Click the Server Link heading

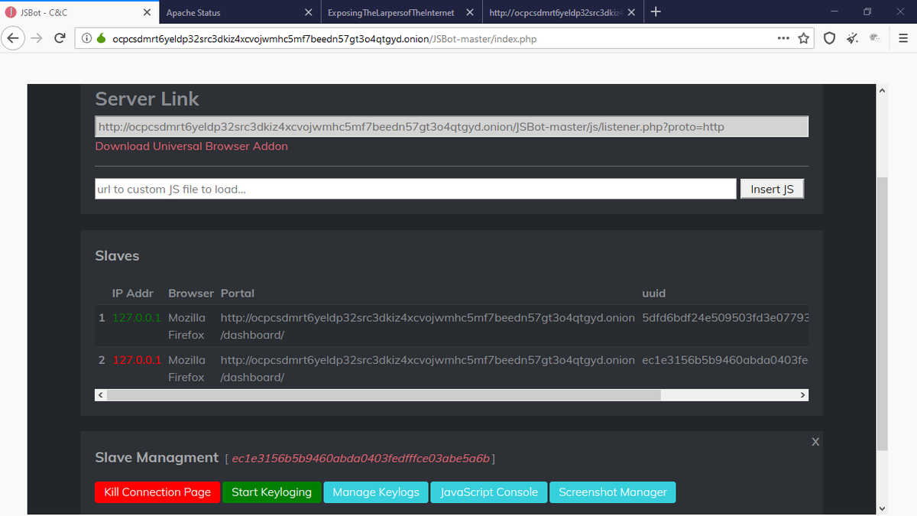[x=147, y=99]
